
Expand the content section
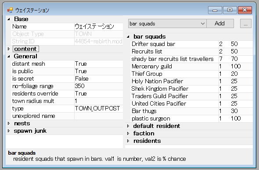[x=9, y=49]
